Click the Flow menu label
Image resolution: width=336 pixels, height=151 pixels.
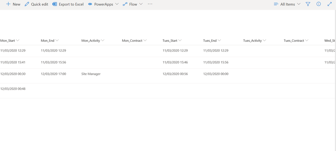coord(133,4)
